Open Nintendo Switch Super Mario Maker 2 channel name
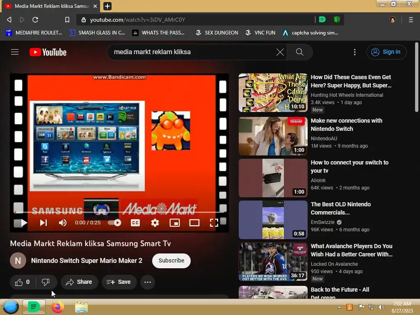The width and height of the screenshot is (420, 315). click(87, 260)
